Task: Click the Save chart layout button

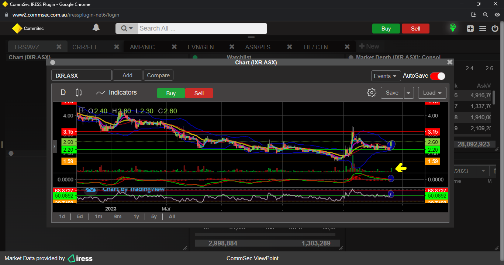Action: coord(392,93)
